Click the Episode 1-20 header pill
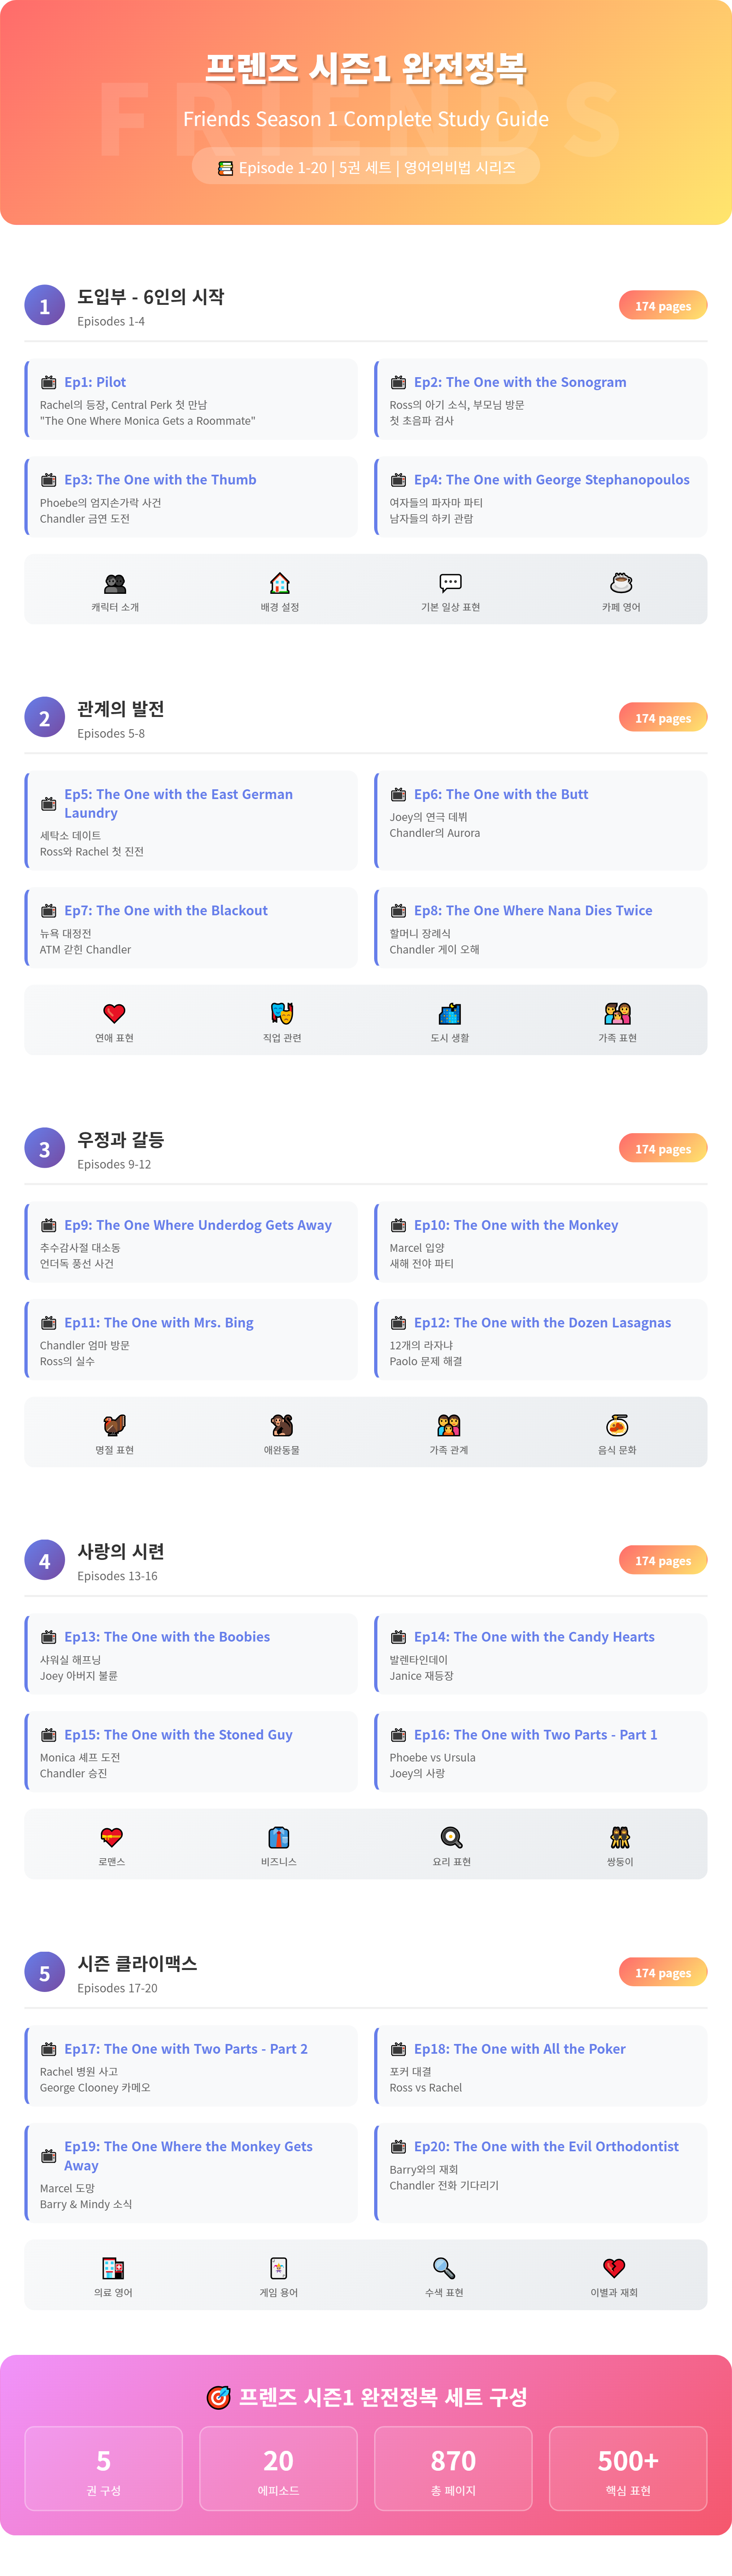Image resolution: width=732 pixels, height=2576 pixels. tap(366, 167)
